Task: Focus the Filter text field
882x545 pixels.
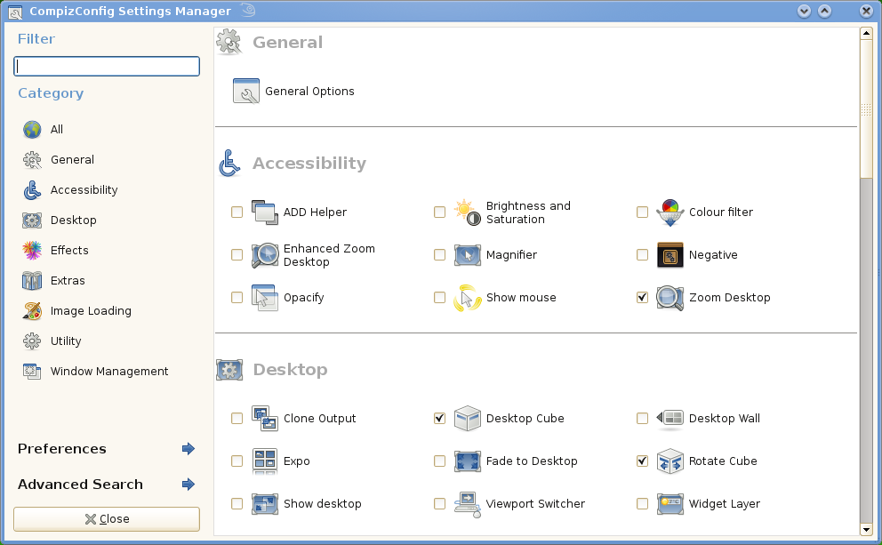Action: pos(107,67)
